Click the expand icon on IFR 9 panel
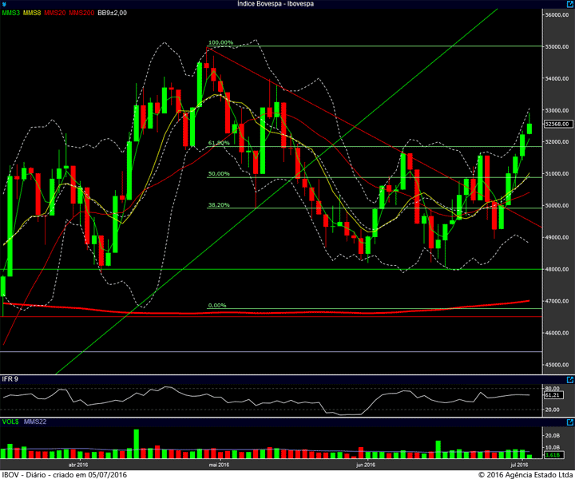 pyautogui.click(x=570, y=380)
